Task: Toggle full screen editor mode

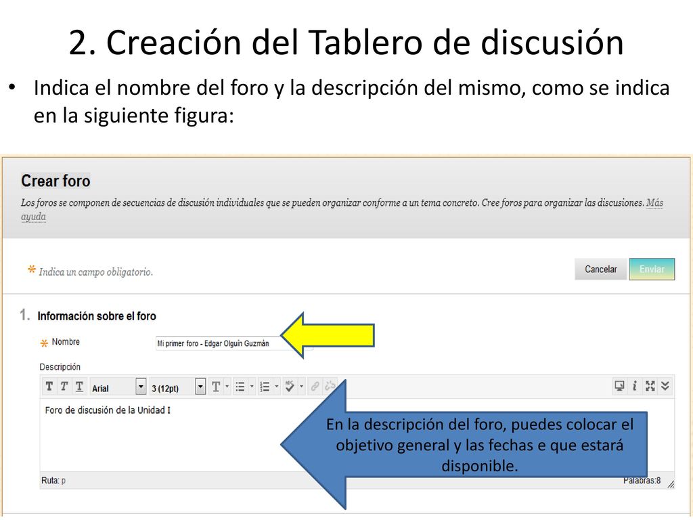Action: click(650, 386)
